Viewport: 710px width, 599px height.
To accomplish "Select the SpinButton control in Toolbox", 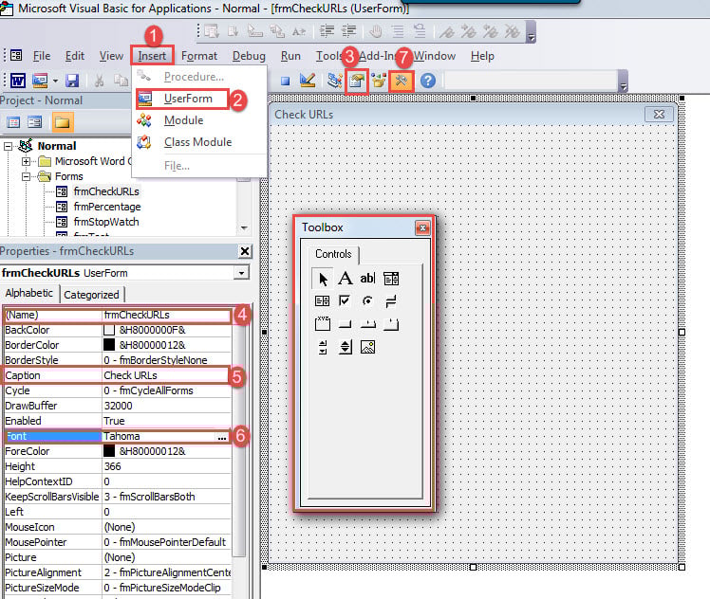I will [x=346, y=347].
